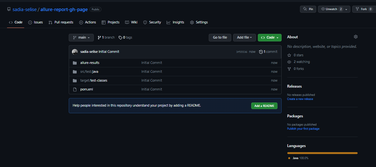Switch to the Issues tab
Viewport: 376px width, 167px height.
(x=35, y=22)
